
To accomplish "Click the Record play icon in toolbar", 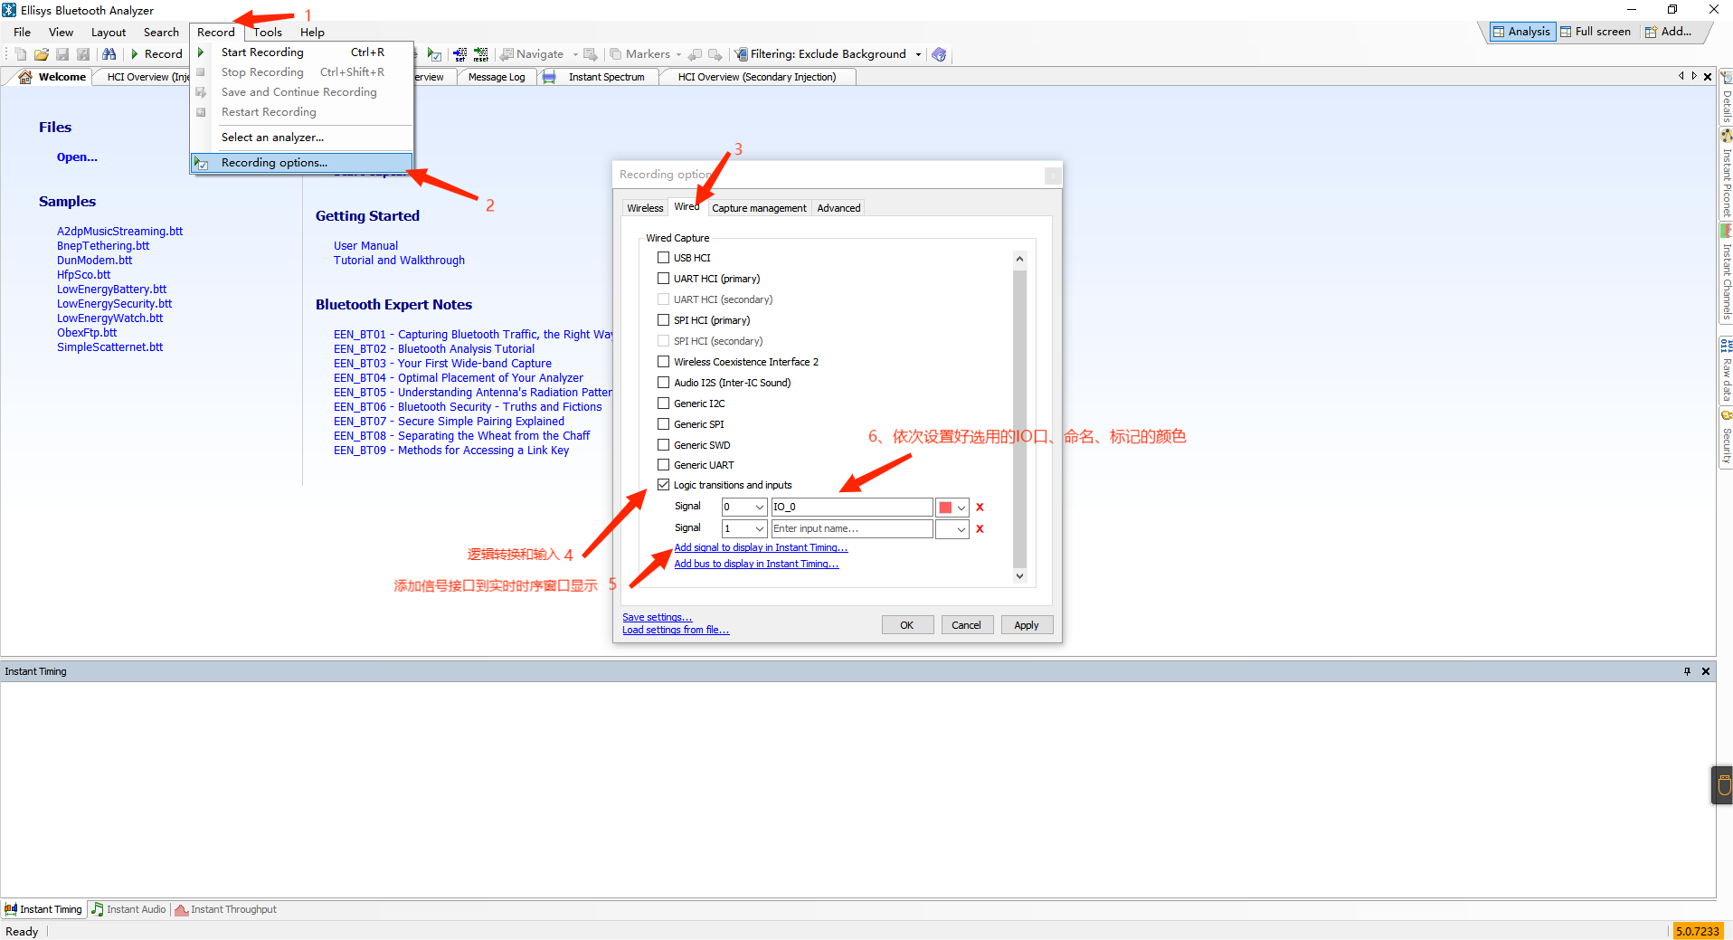I will click(135, 54).
